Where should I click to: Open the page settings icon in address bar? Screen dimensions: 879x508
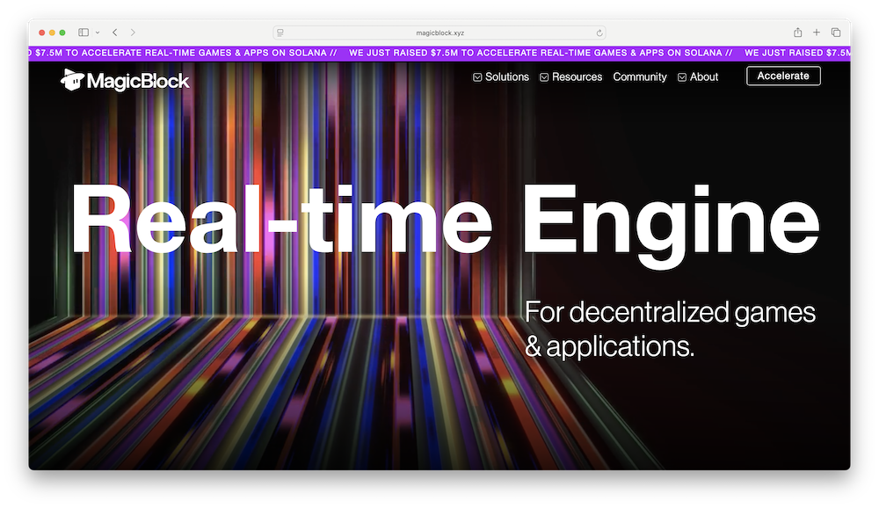pos(280,33)
